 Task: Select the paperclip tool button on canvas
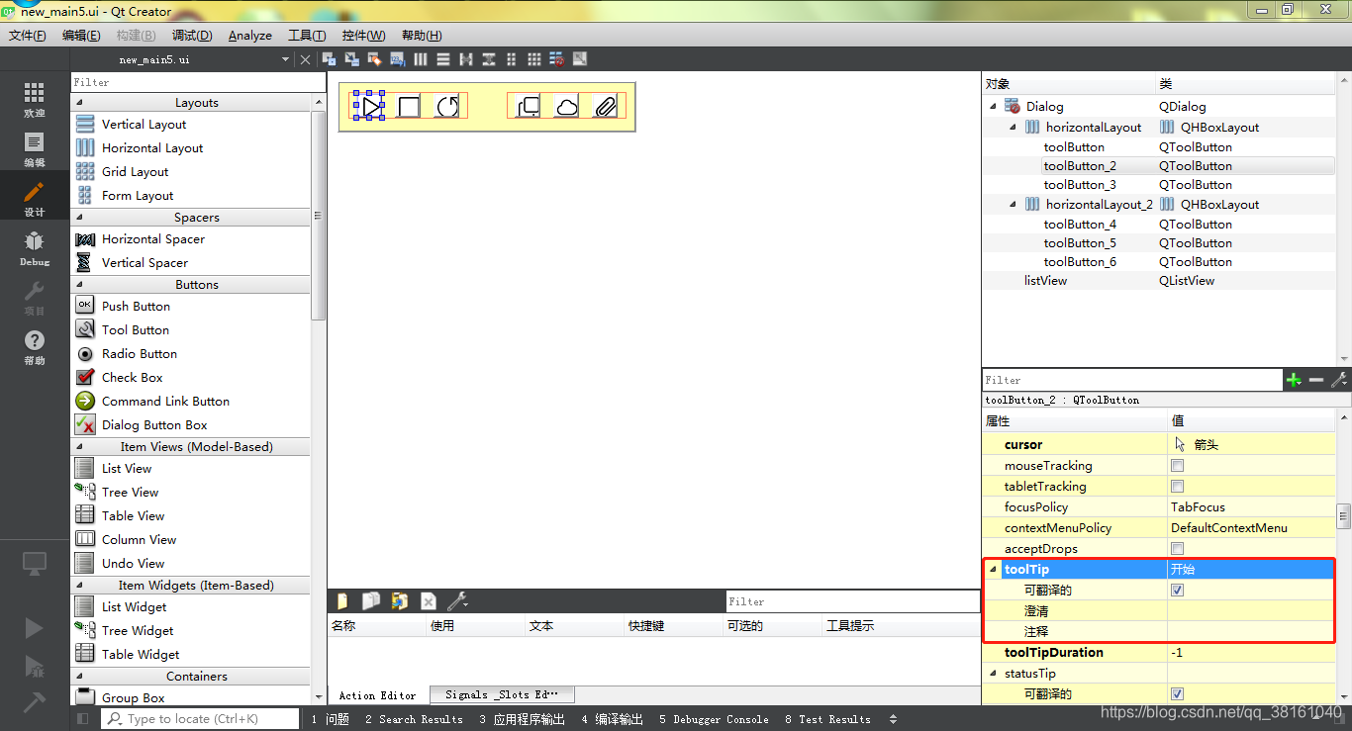point(605,106)
